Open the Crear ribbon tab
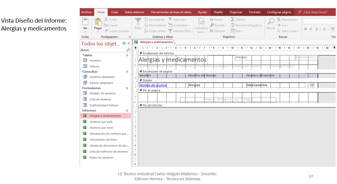Viewport: 337px width, 184px height. (114, 12)
